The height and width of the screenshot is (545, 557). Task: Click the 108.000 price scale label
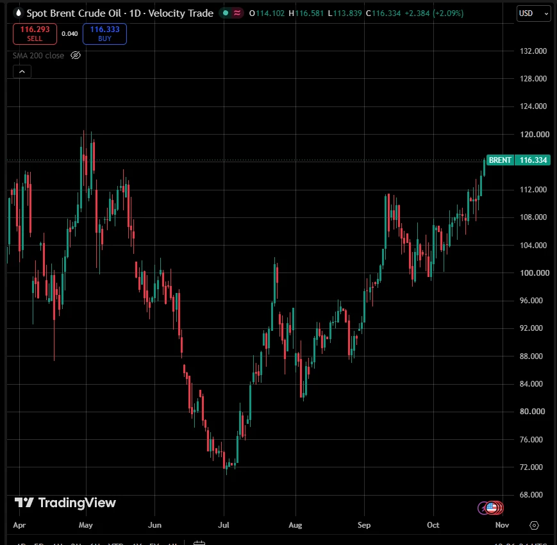(x=533, y=217)
